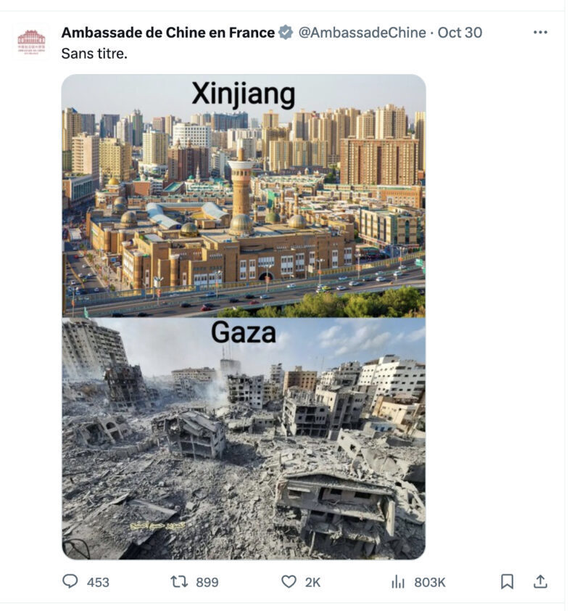The height and width of the screenshot is (611, 580).
Task: Open the Oct 30 timestamp link
Action: click(x=460, y=33)
